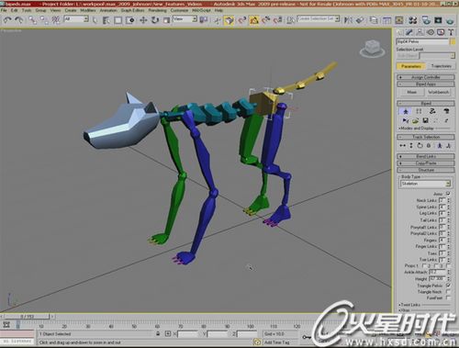Select the Unlink Selection tool
This screenshot has width=459, height=348.
[44, 20]
